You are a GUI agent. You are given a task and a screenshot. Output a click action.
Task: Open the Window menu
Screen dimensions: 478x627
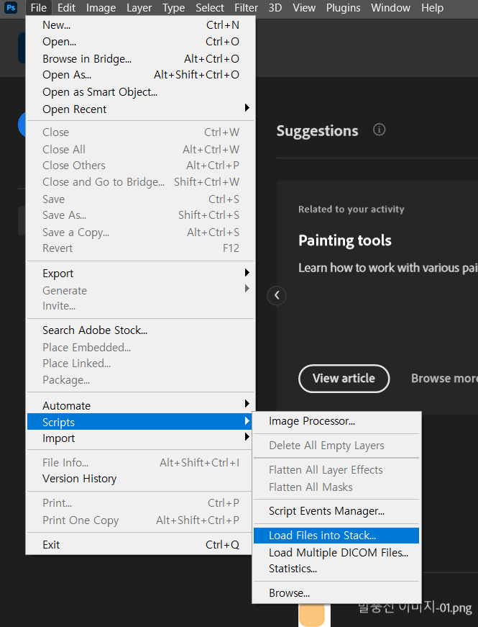(x=390, y=8)
